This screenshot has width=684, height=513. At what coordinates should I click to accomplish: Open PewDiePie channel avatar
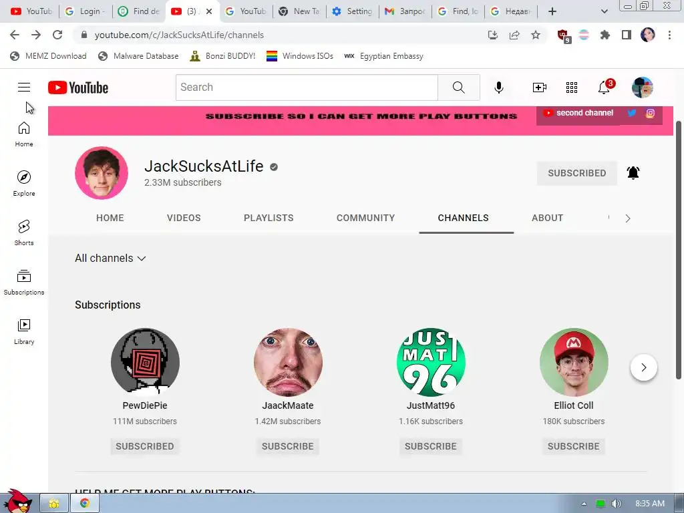click(145, 362)
